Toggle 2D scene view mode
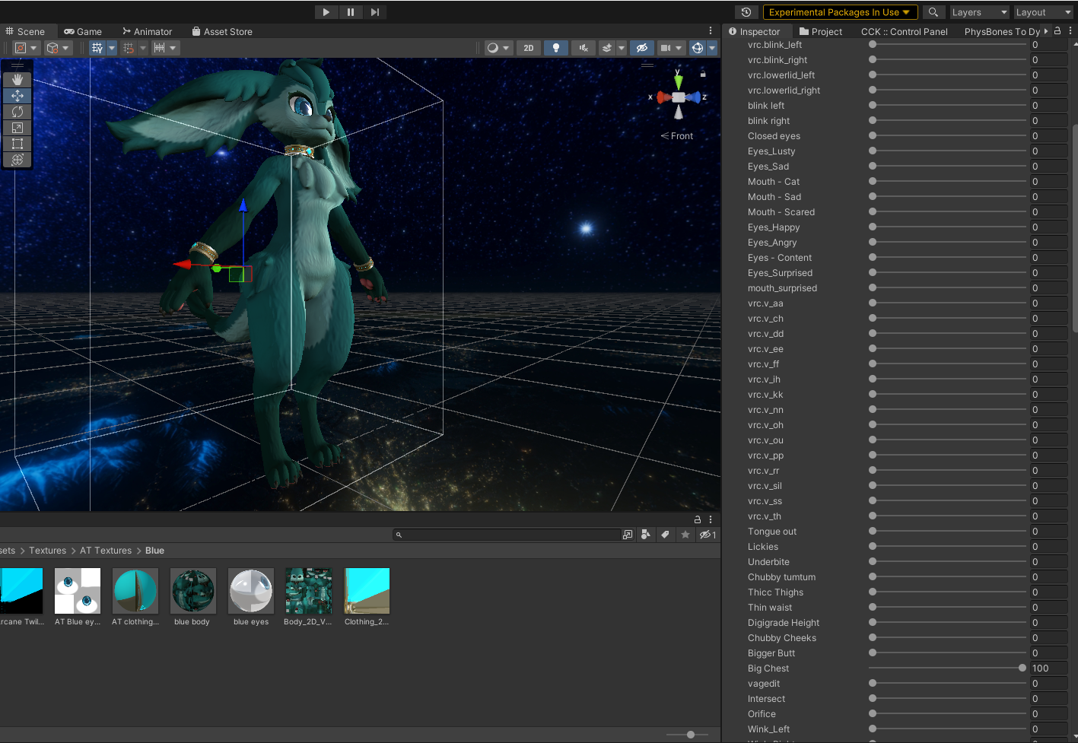 [x=529, y=48]
